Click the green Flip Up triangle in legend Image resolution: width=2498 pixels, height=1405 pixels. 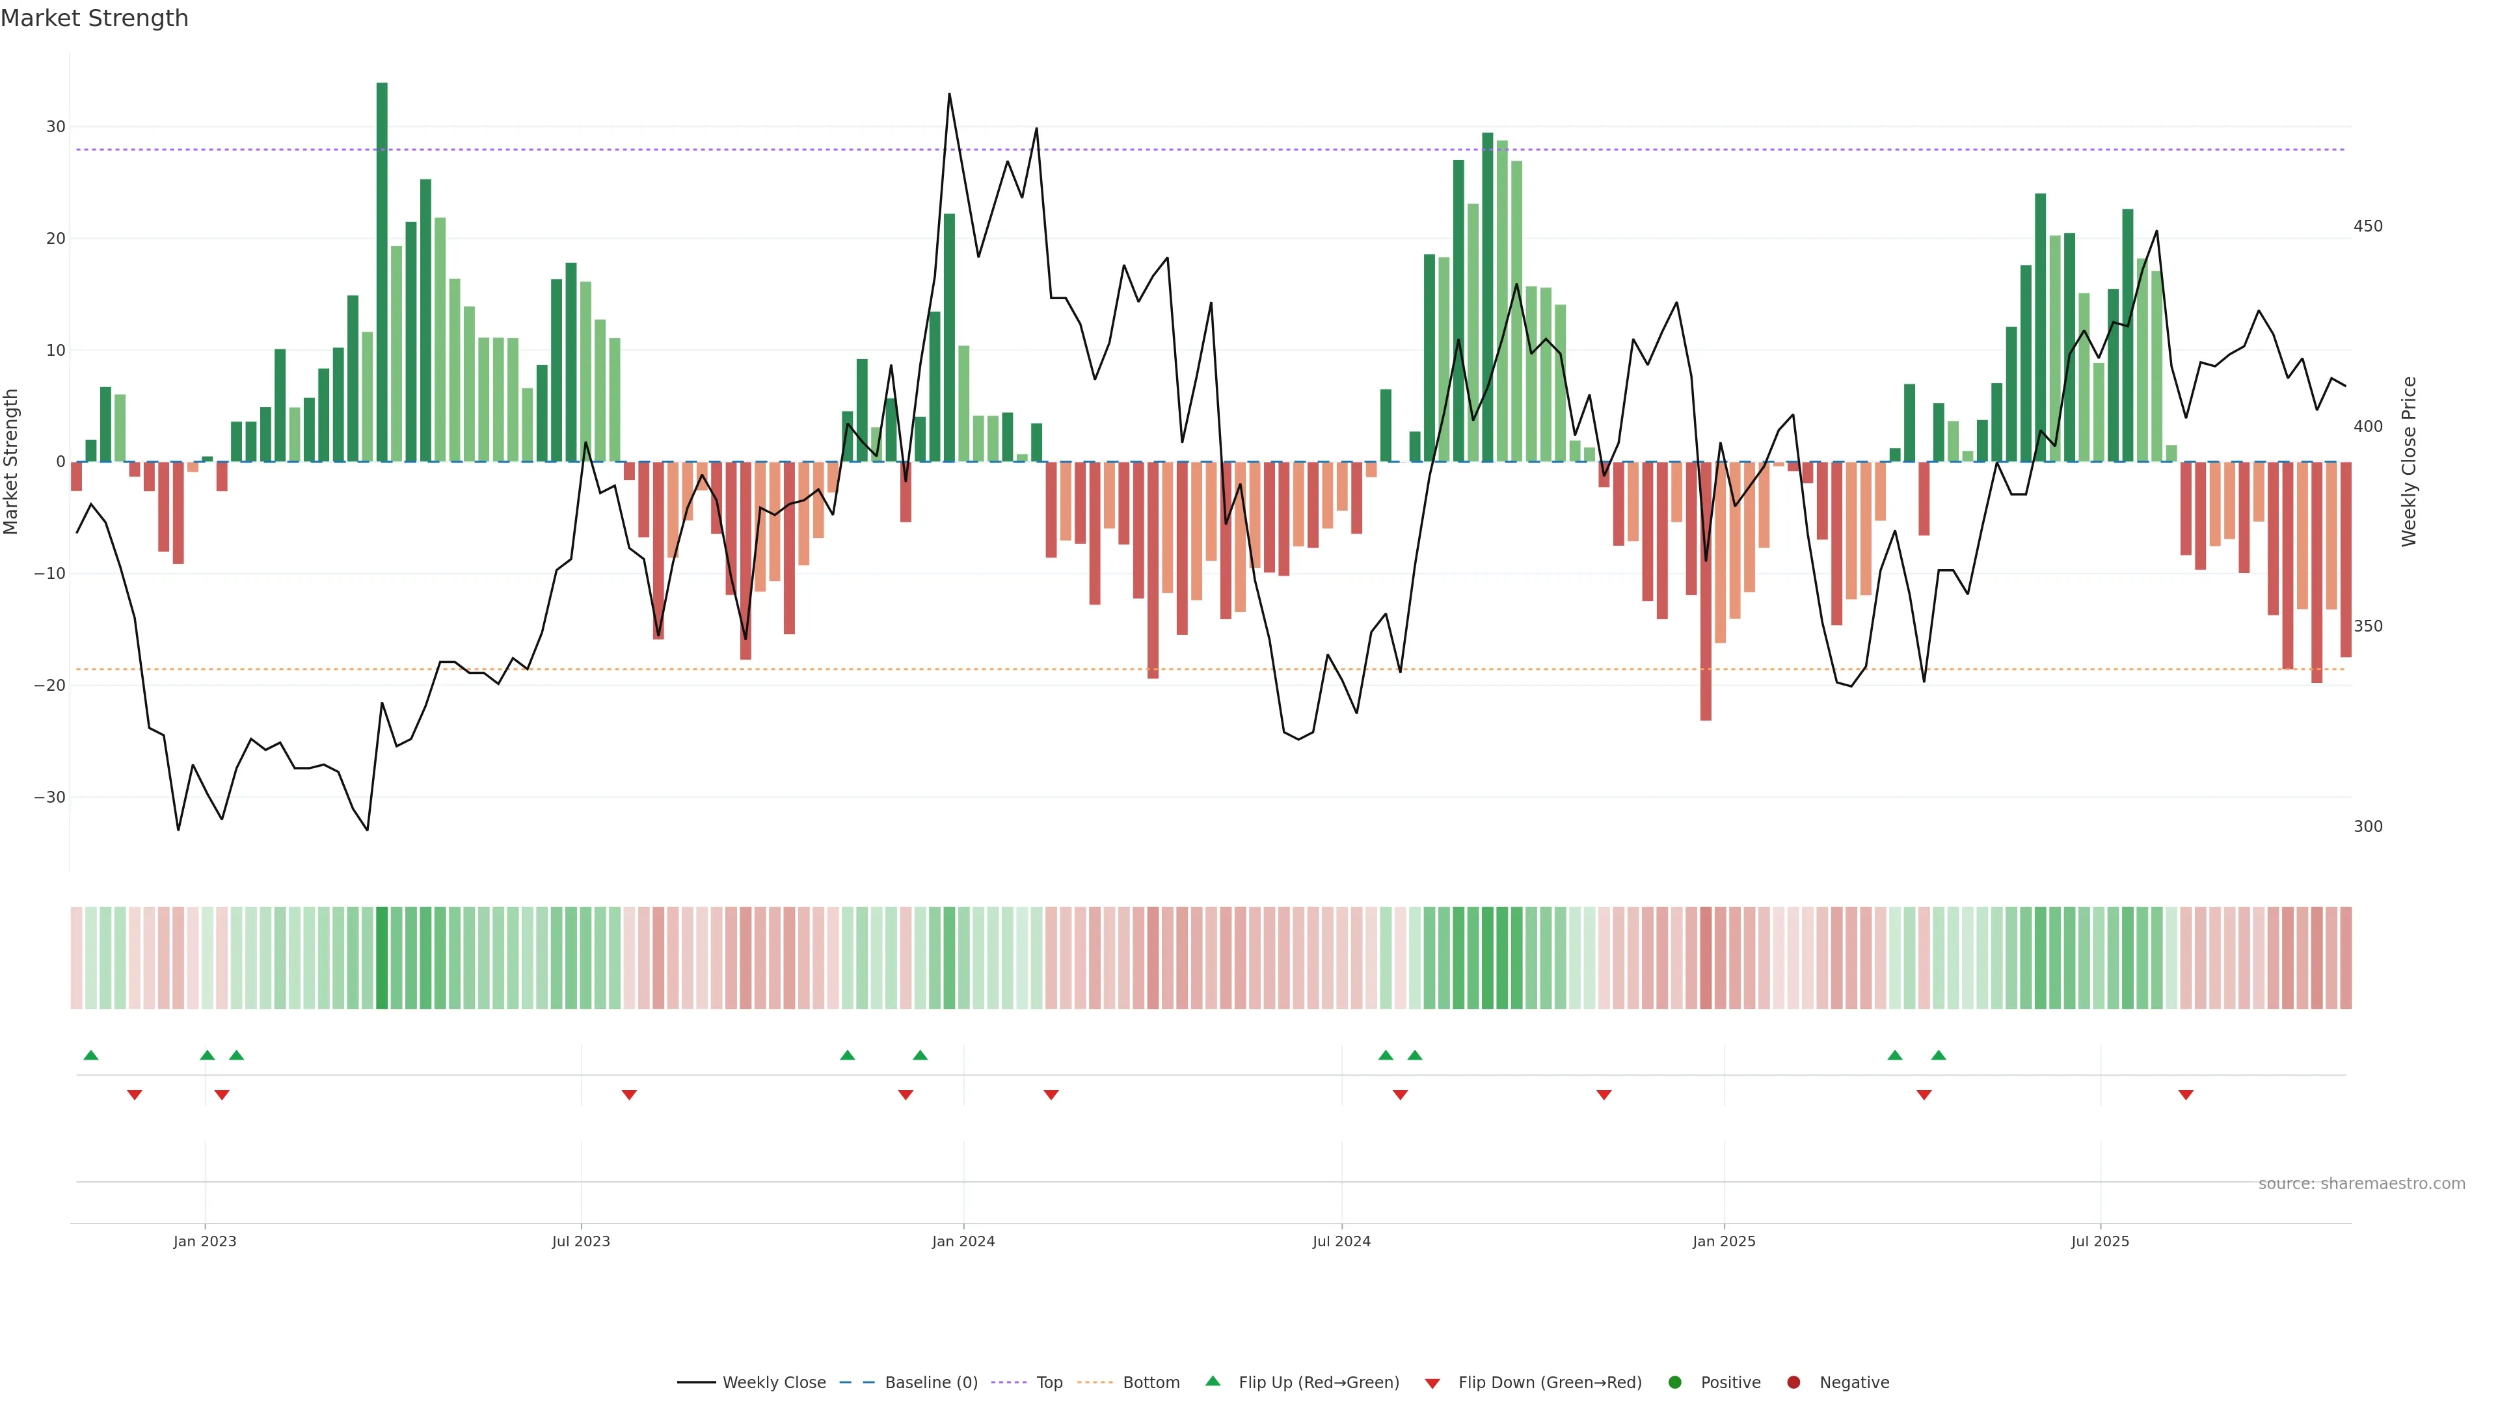[x=1212, y=1381]
